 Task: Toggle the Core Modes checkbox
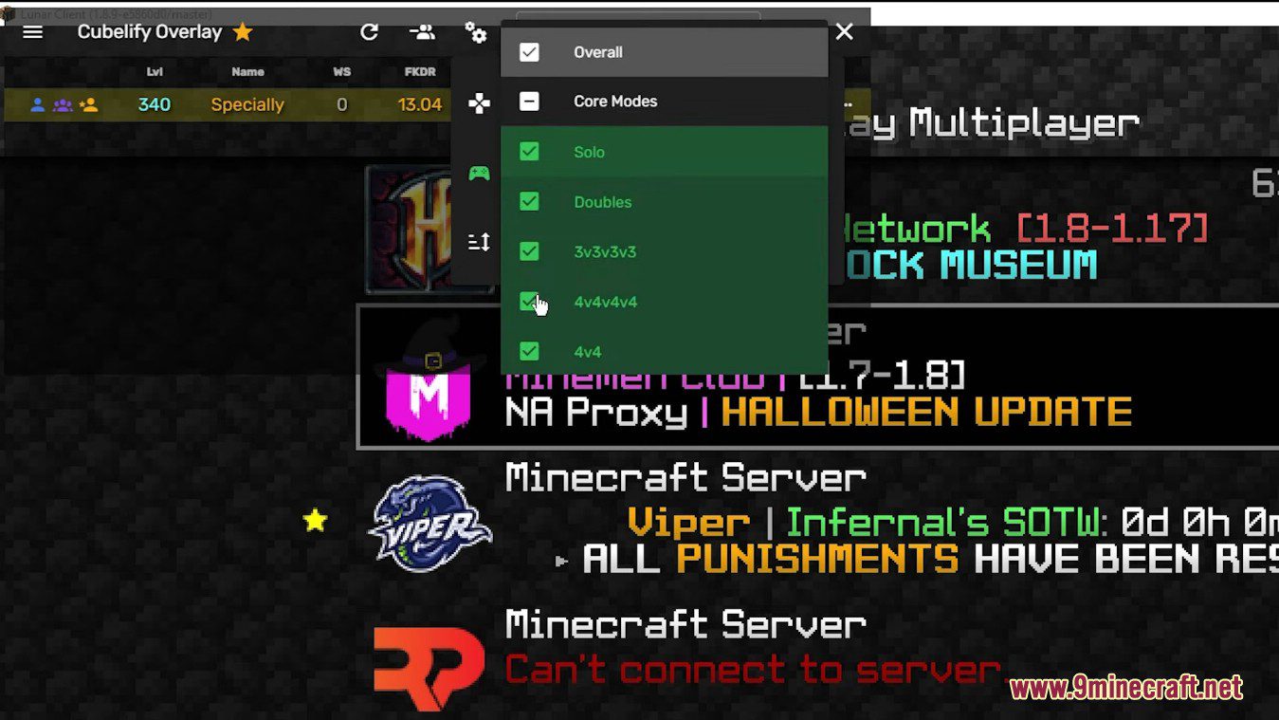coord(529,102)
